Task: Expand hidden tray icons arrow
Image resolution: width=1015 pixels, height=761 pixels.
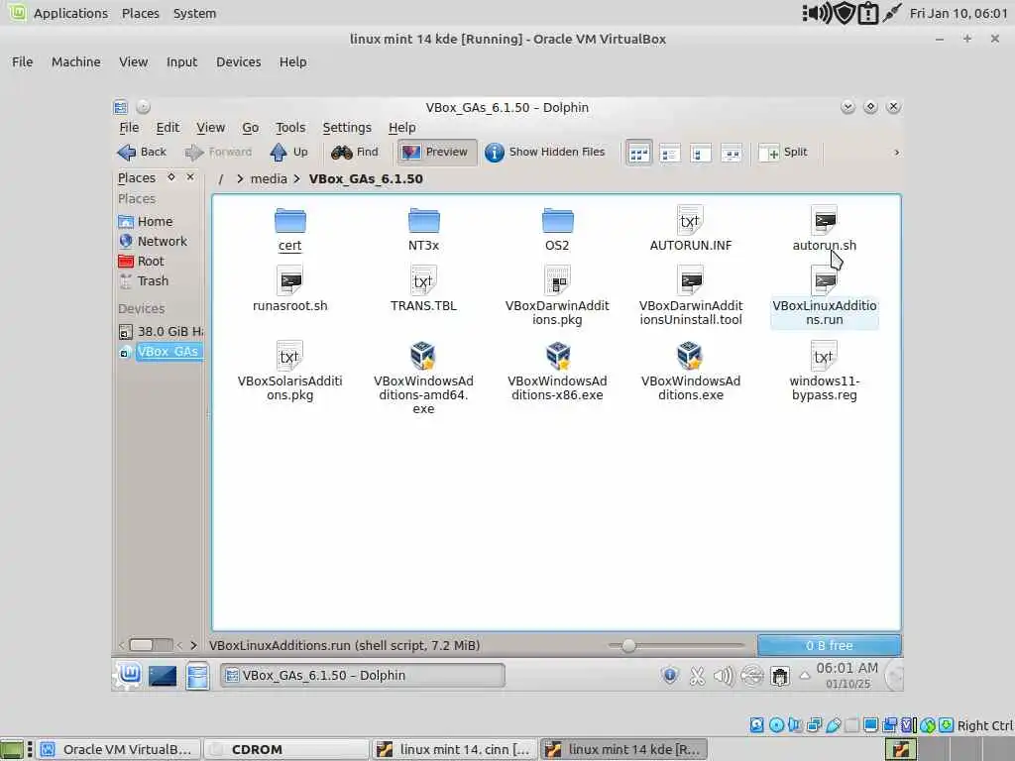Action: tap(805, 676)
